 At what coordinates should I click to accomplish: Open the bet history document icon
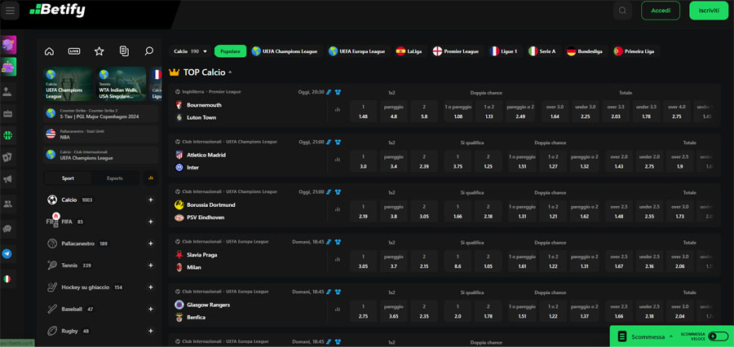click(x=124, y=51)
